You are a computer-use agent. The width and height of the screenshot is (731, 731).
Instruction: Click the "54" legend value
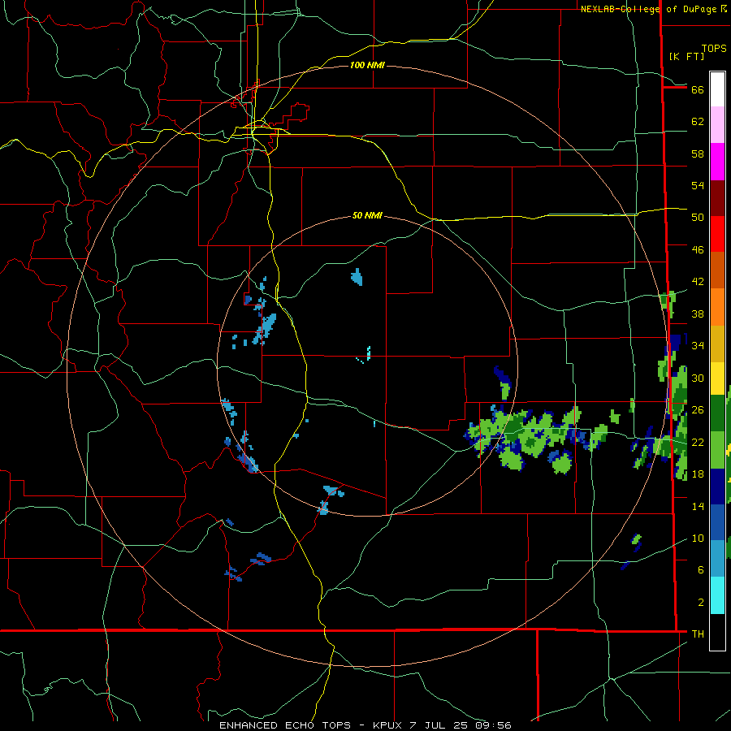coord(698,185)
